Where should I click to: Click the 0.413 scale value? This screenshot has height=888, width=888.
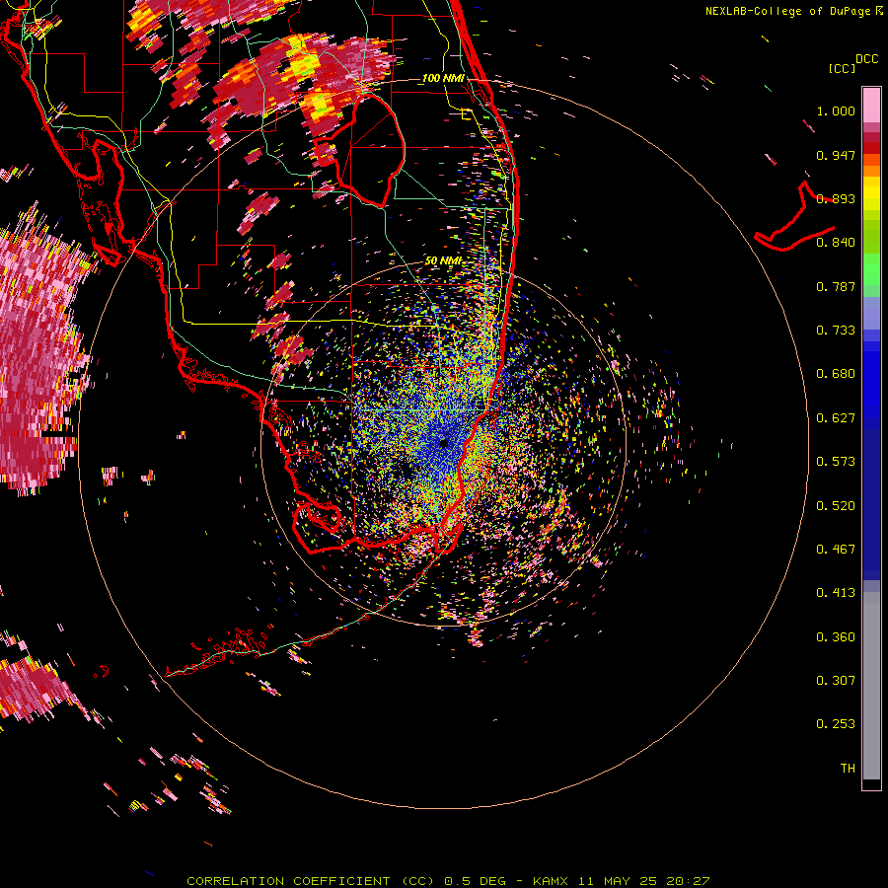coord(836,593)
